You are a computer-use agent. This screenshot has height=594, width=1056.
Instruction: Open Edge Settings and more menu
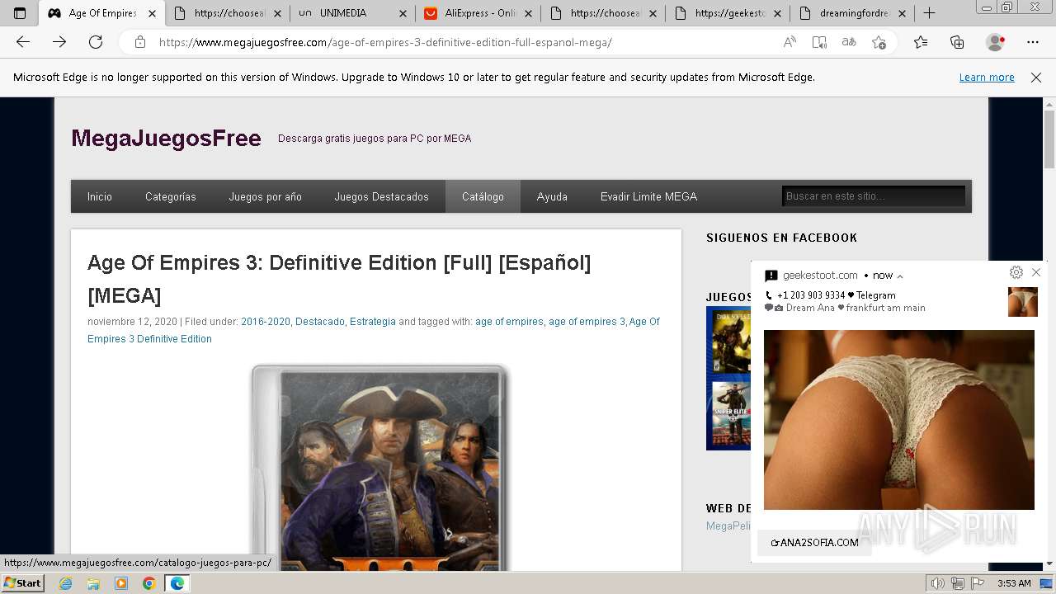coord(1033,42)
